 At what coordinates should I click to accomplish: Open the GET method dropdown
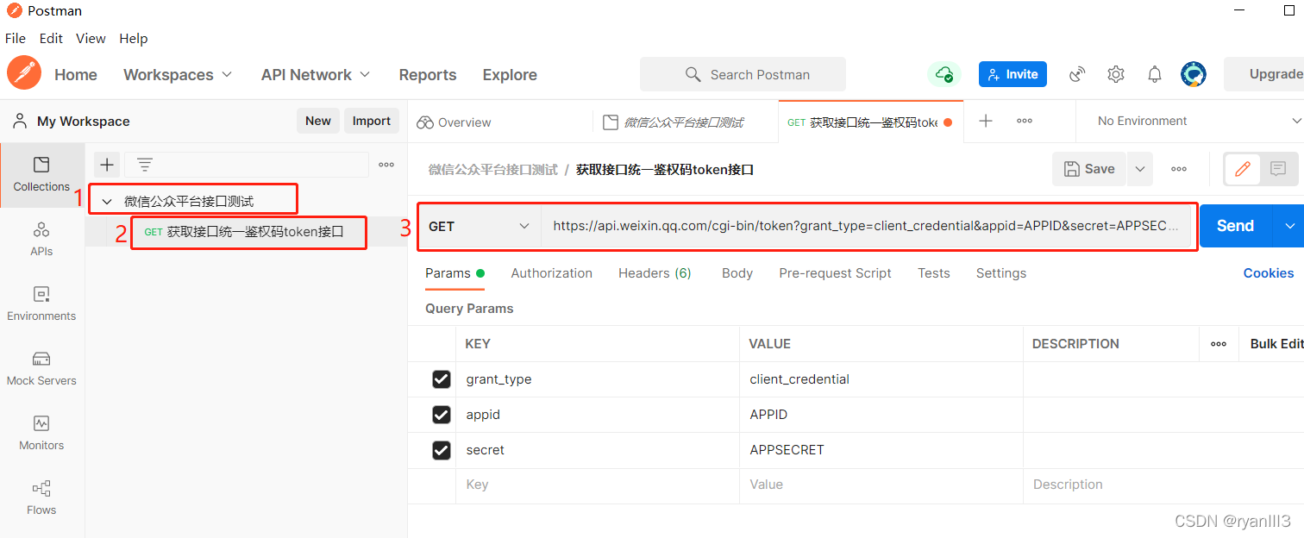pos(480,226)
